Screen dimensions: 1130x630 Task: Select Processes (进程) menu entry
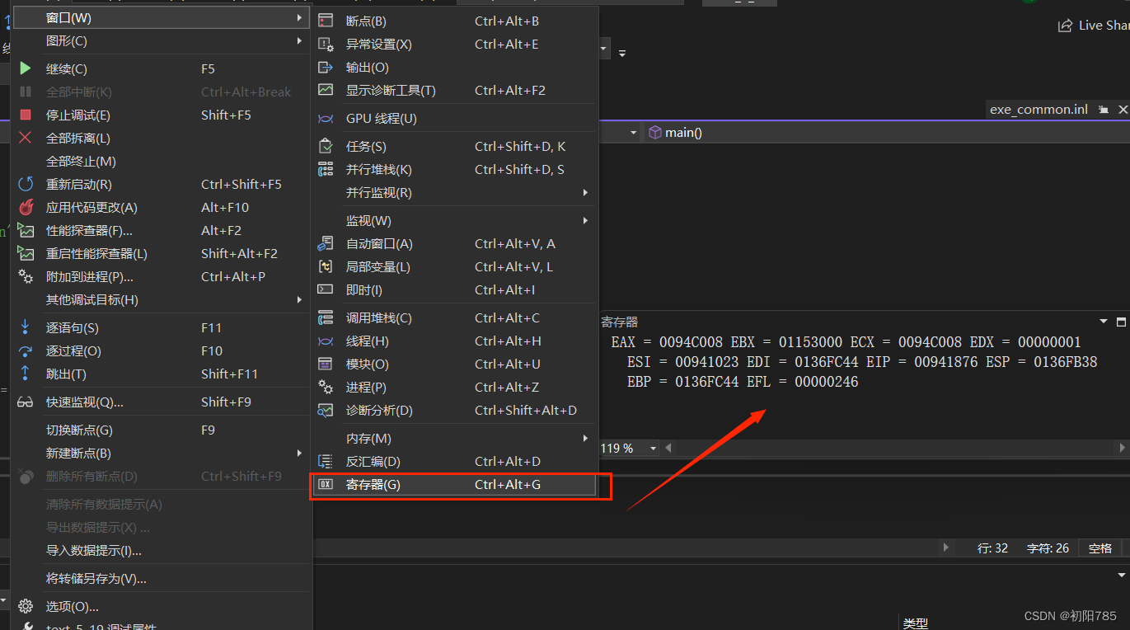pyautogui.click(x=453, y=387)
